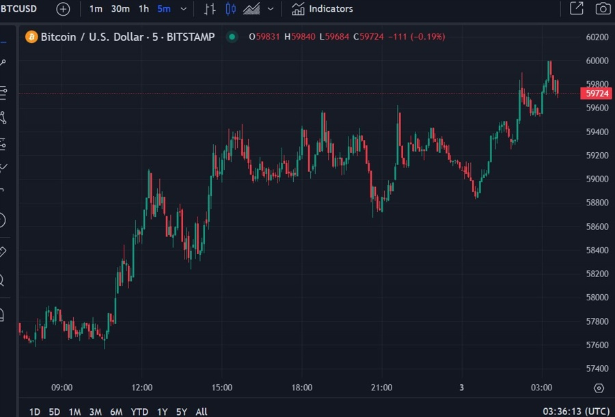Select the 1h timeframe
This screenshot has width=615, height=417.
point(143,9)
